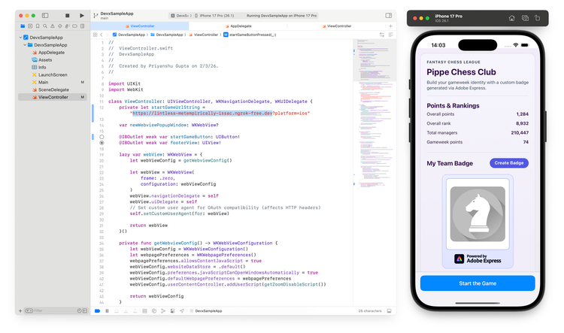Image resolution: width=564 pixels, height=333 pixels.
Task: Click the Simulate Location arrow icon
Action: [x=182, y=311]
